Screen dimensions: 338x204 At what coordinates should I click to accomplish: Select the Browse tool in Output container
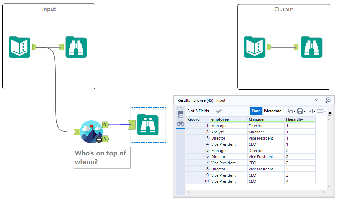(x=312, y=47)
